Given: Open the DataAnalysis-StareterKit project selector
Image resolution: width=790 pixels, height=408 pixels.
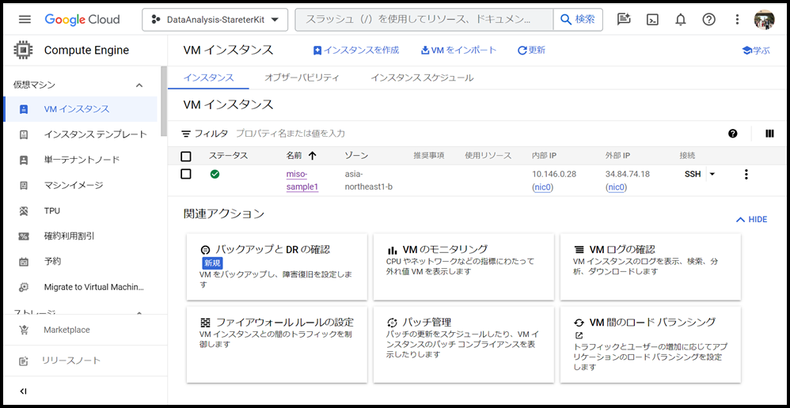Looking at the screenshot, I should [215, 20].
